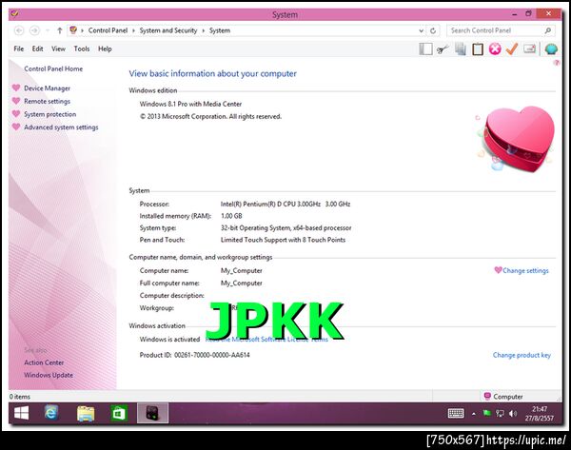The height and width of the screenshot is (450, 571).
Task: Click the 32-bit Operating System value
Action: point(285,228)
